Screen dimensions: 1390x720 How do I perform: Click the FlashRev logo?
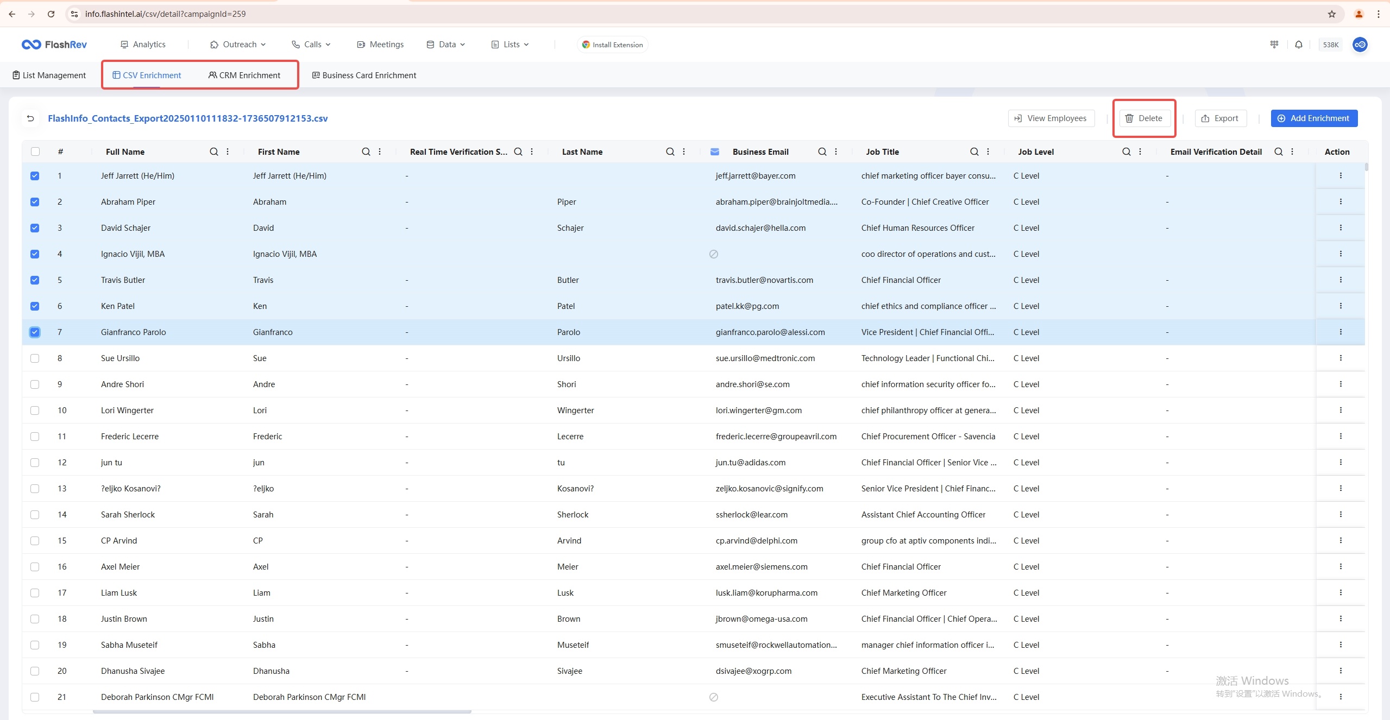[54, 45]
